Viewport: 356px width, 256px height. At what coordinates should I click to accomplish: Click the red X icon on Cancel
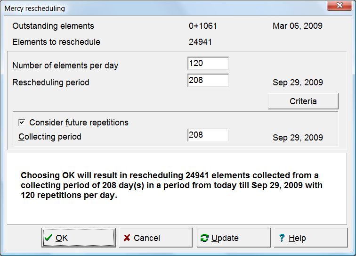(127, 238)
